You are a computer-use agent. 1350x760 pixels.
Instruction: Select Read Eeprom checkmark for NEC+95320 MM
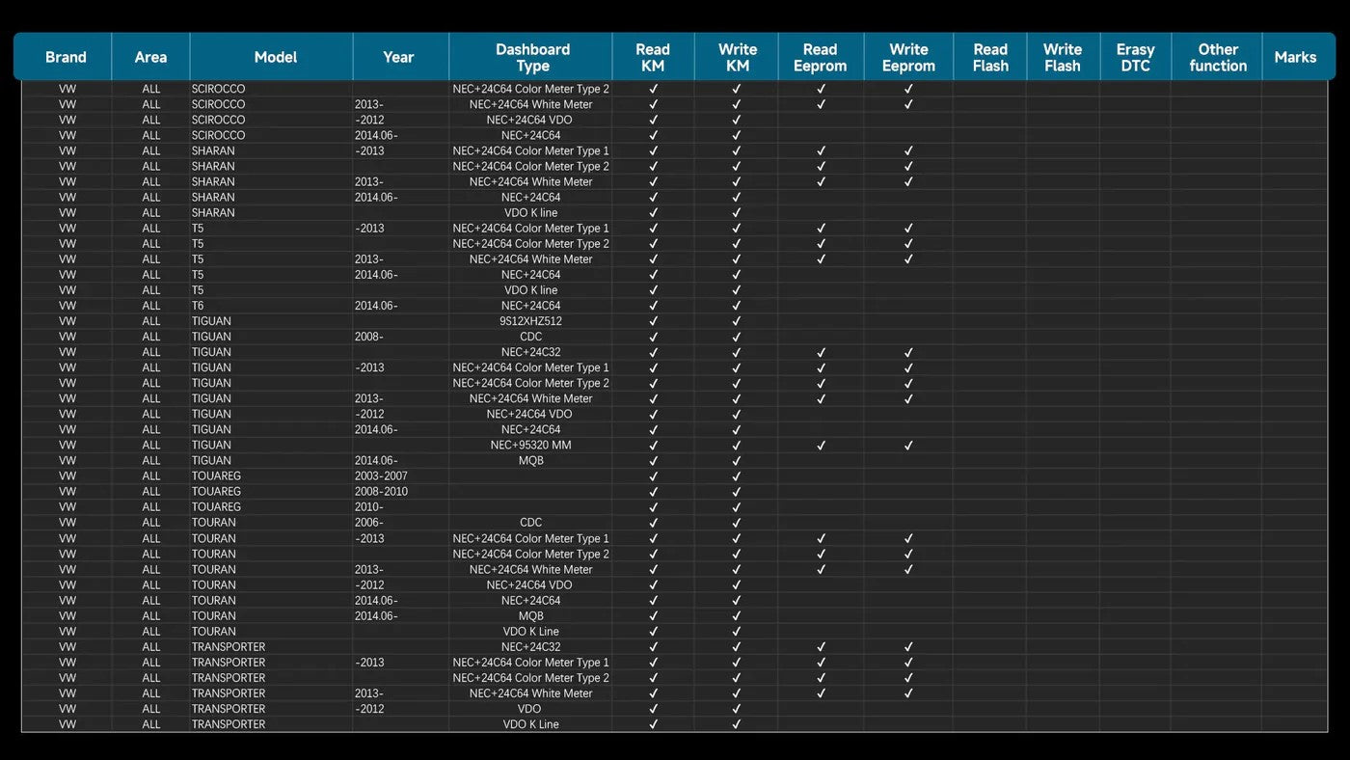(x=821, y=446)
